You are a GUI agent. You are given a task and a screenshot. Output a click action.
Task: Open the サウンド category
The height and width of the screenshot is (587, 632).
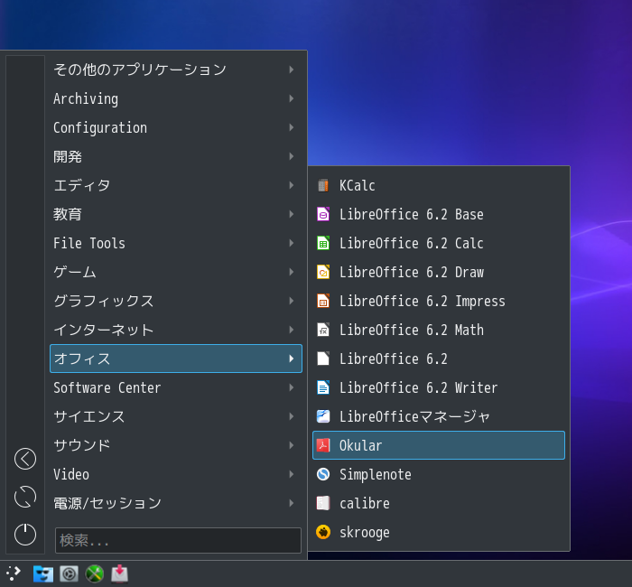(x=176, y=445)
